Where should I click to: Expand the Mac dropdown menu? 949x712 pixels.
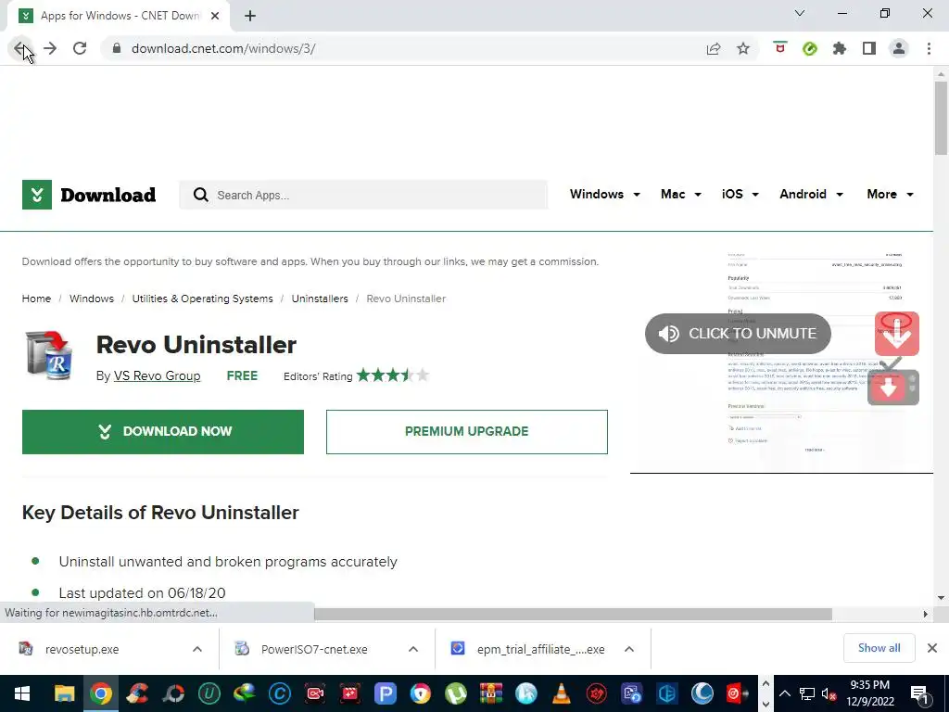coord(681,195)
